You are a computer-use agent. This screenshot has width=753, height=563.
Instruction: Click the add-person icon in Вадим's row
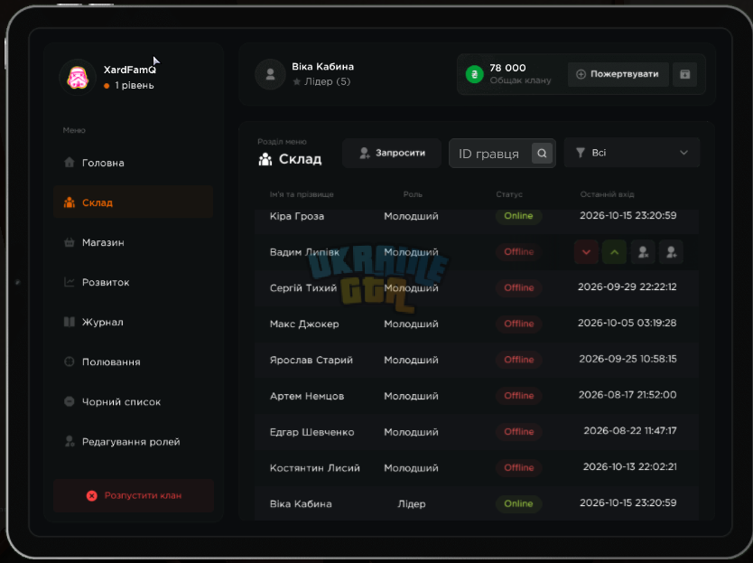(x=672, y=252)
